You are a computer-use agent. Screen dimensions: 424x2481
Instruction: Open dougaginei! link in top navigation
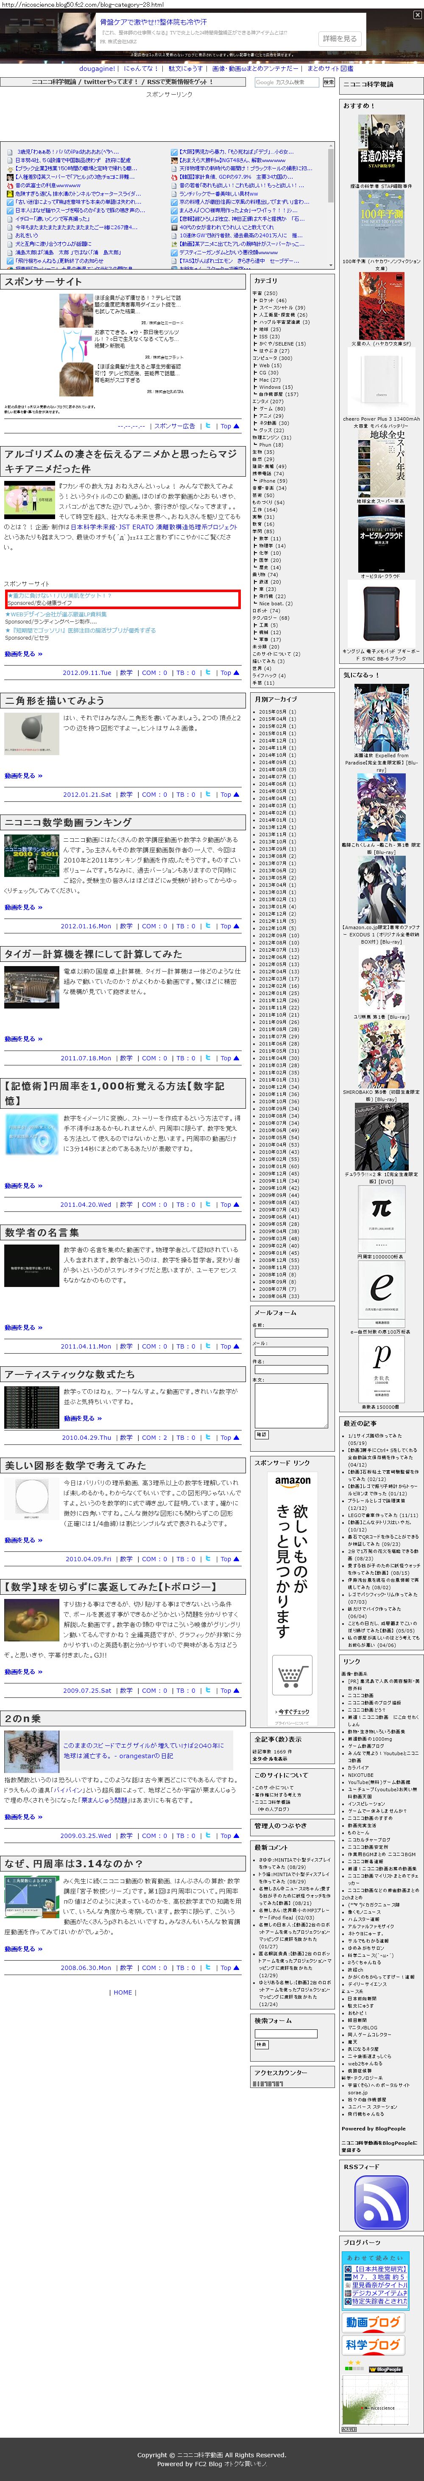(x=97, y=69)
